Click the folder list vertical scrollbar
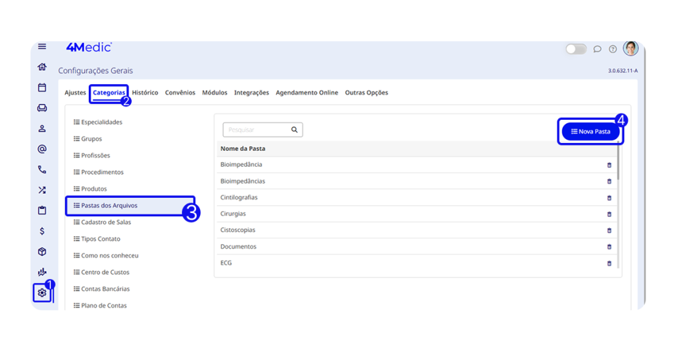The image size is (678, 356). 618,162
